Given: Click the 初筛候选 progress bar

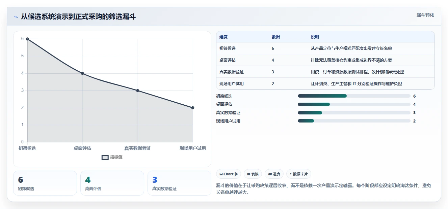Looking at the screenshot, I should point(354,96).
